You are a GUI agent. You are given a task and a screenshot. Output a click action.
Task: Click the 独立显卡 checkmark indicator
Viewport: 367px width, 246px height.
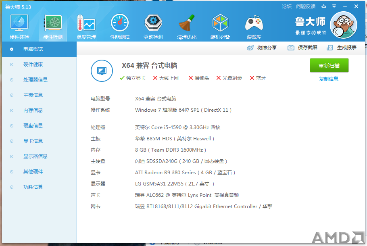pyautogui.click(x=132, y=78)
